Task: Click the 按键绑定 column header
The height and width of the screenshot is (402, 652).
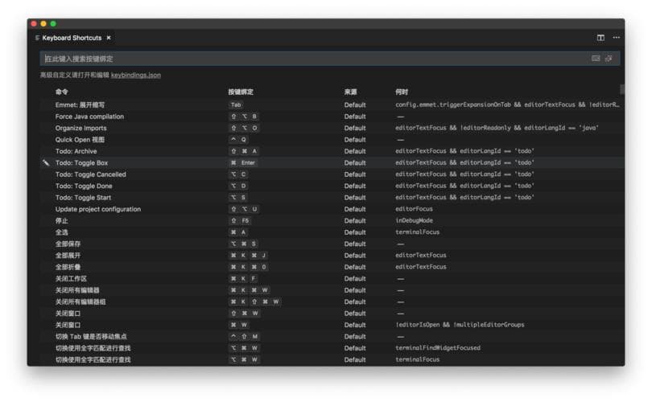Action: (241, 92)
